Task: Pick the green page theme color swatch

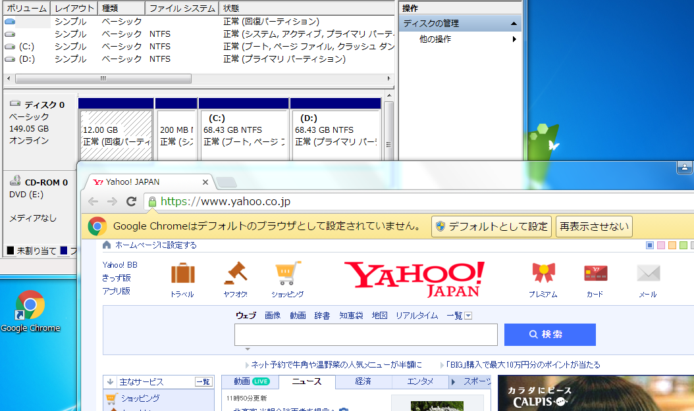Action: tap(683, 245)
